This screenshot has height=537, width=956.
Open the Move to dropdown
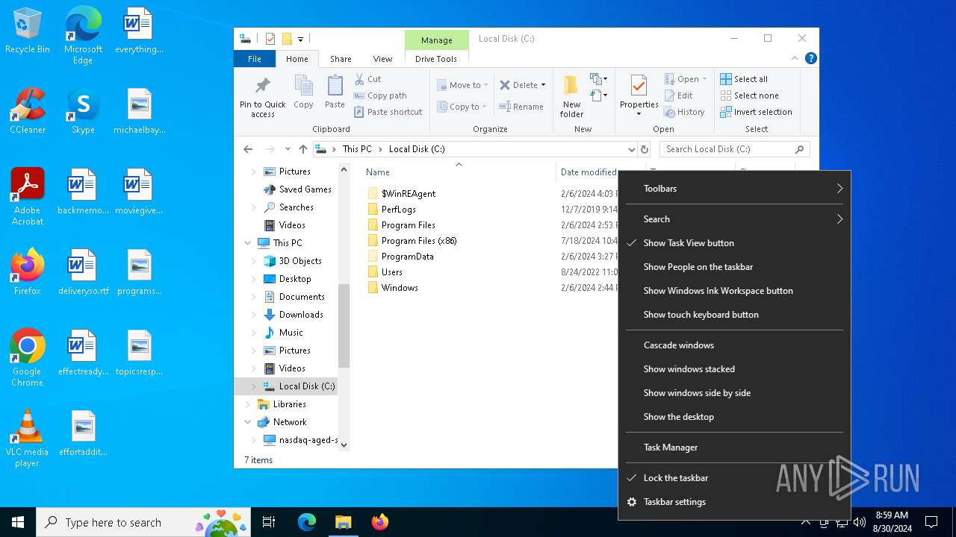click(x=462, y=85)
